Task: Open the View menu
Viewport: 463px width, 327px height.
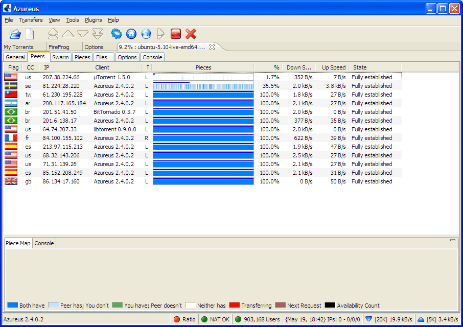Action: pyautogui.click(x=54, y=20)
